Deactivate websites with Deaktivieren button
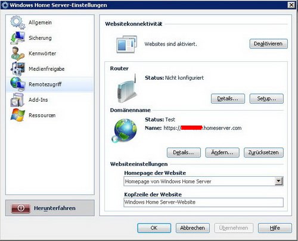This screenshot has height=241, width=298. pos(268,44)
